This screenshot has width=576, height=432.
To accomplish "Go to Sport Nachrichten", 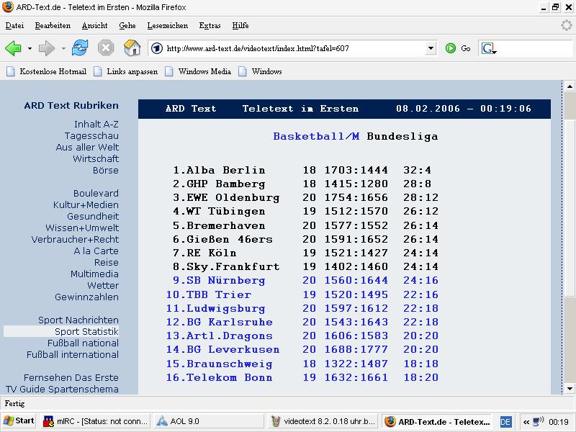I will (78, 320).
